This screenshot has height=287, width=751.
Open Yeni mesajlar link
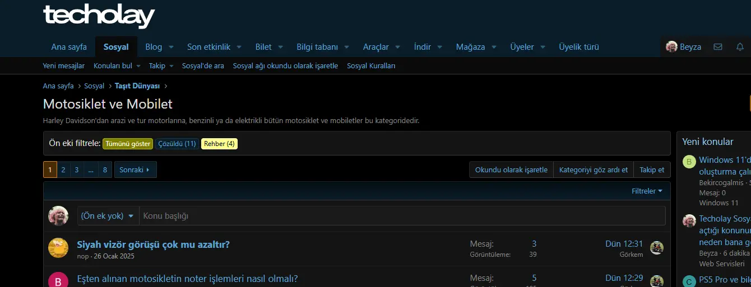[x=64, y=66]
